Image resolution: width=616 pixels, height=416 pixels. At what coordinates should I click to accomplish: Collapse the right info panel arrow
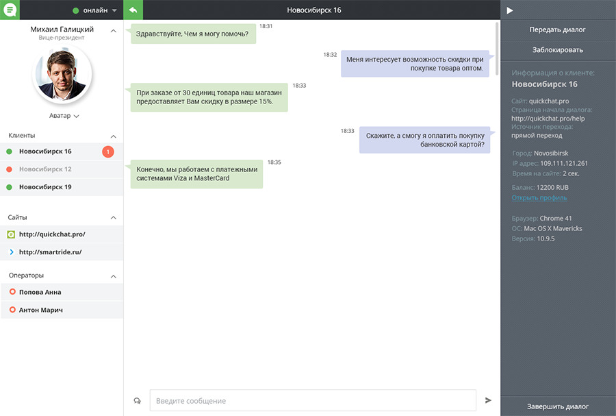[509, 10]
